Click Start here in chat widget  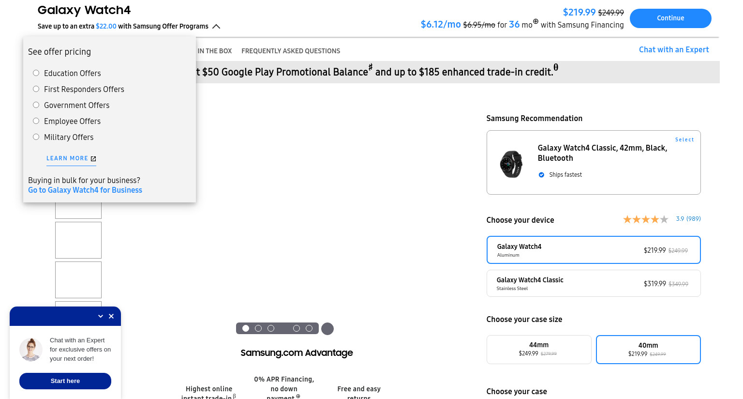click(65, 381)
